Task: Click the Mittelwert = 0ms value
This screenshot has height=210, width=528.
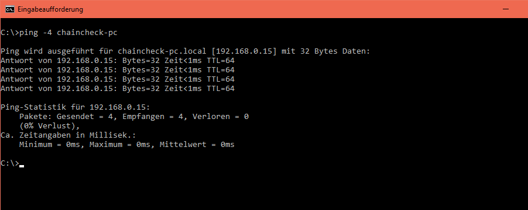Action: 197,145
